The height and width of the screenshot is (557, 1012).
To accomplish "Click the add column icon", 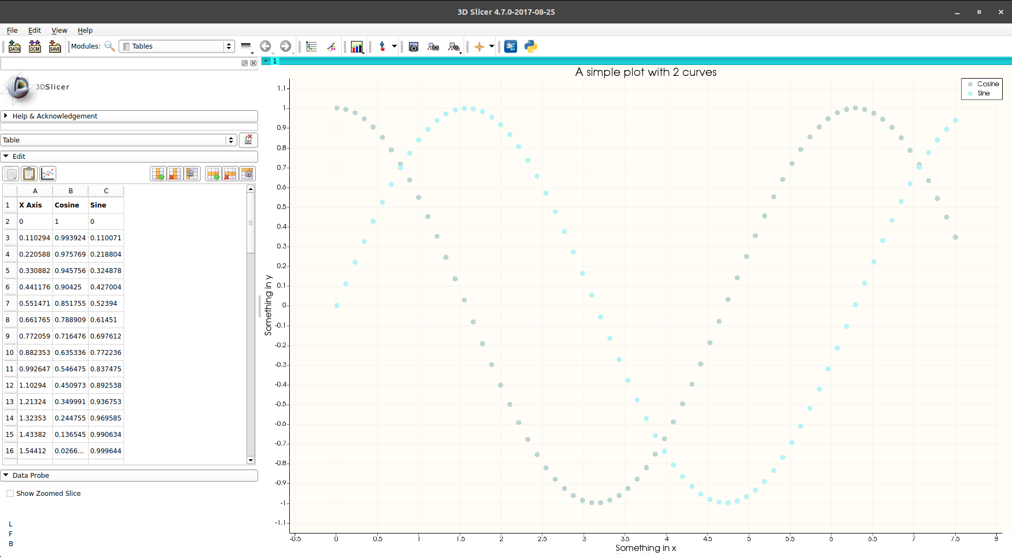I will point(158,174).
